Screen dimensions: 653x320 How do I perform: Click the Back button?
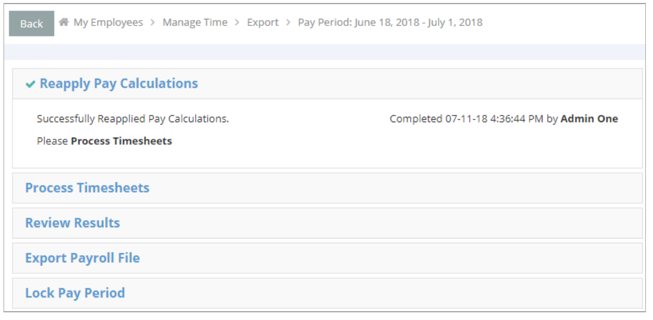(x=32, y=24)
